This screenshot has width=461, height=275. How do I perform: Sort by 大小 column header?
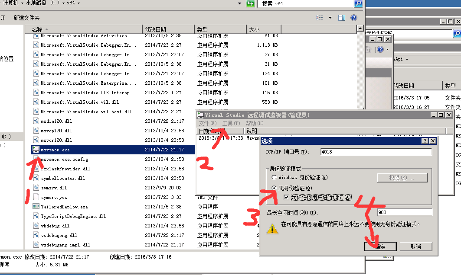[x=264, y=29]
